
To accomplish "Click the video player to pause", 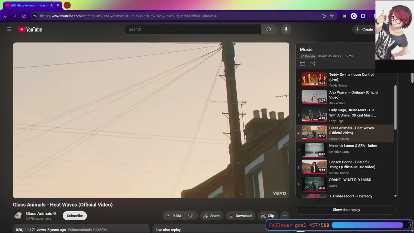I will (151, 120).
